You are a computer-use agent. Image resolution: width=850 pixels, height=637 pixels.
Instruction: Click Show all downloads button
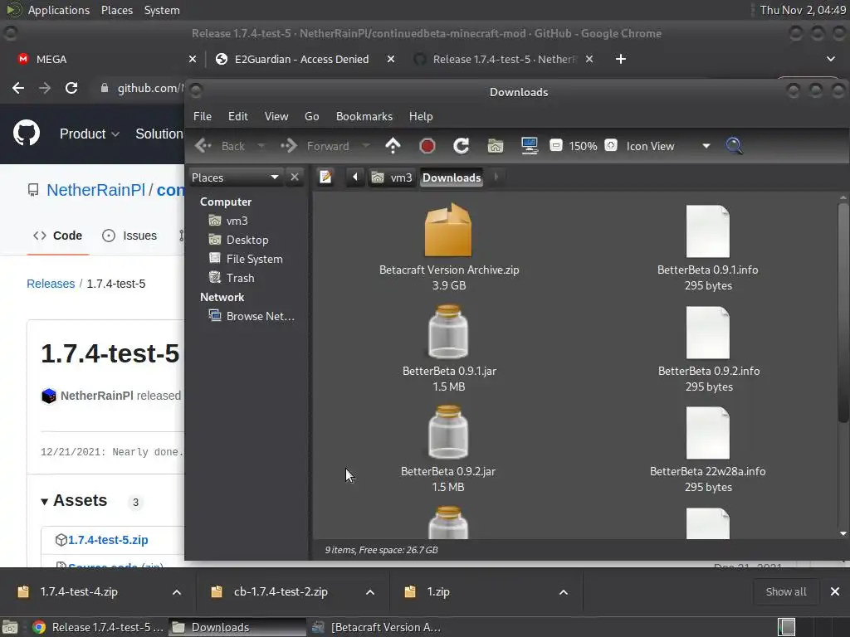785,591
